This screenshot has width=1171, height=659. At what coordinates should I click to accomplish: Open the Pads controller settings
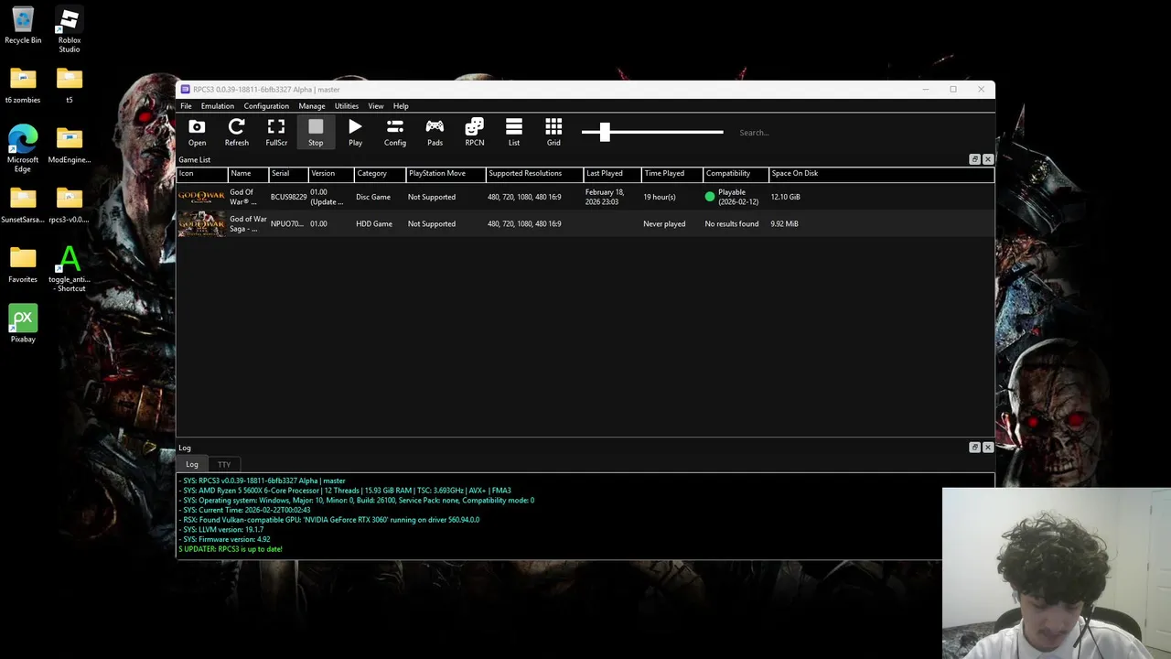pos(435,132)
